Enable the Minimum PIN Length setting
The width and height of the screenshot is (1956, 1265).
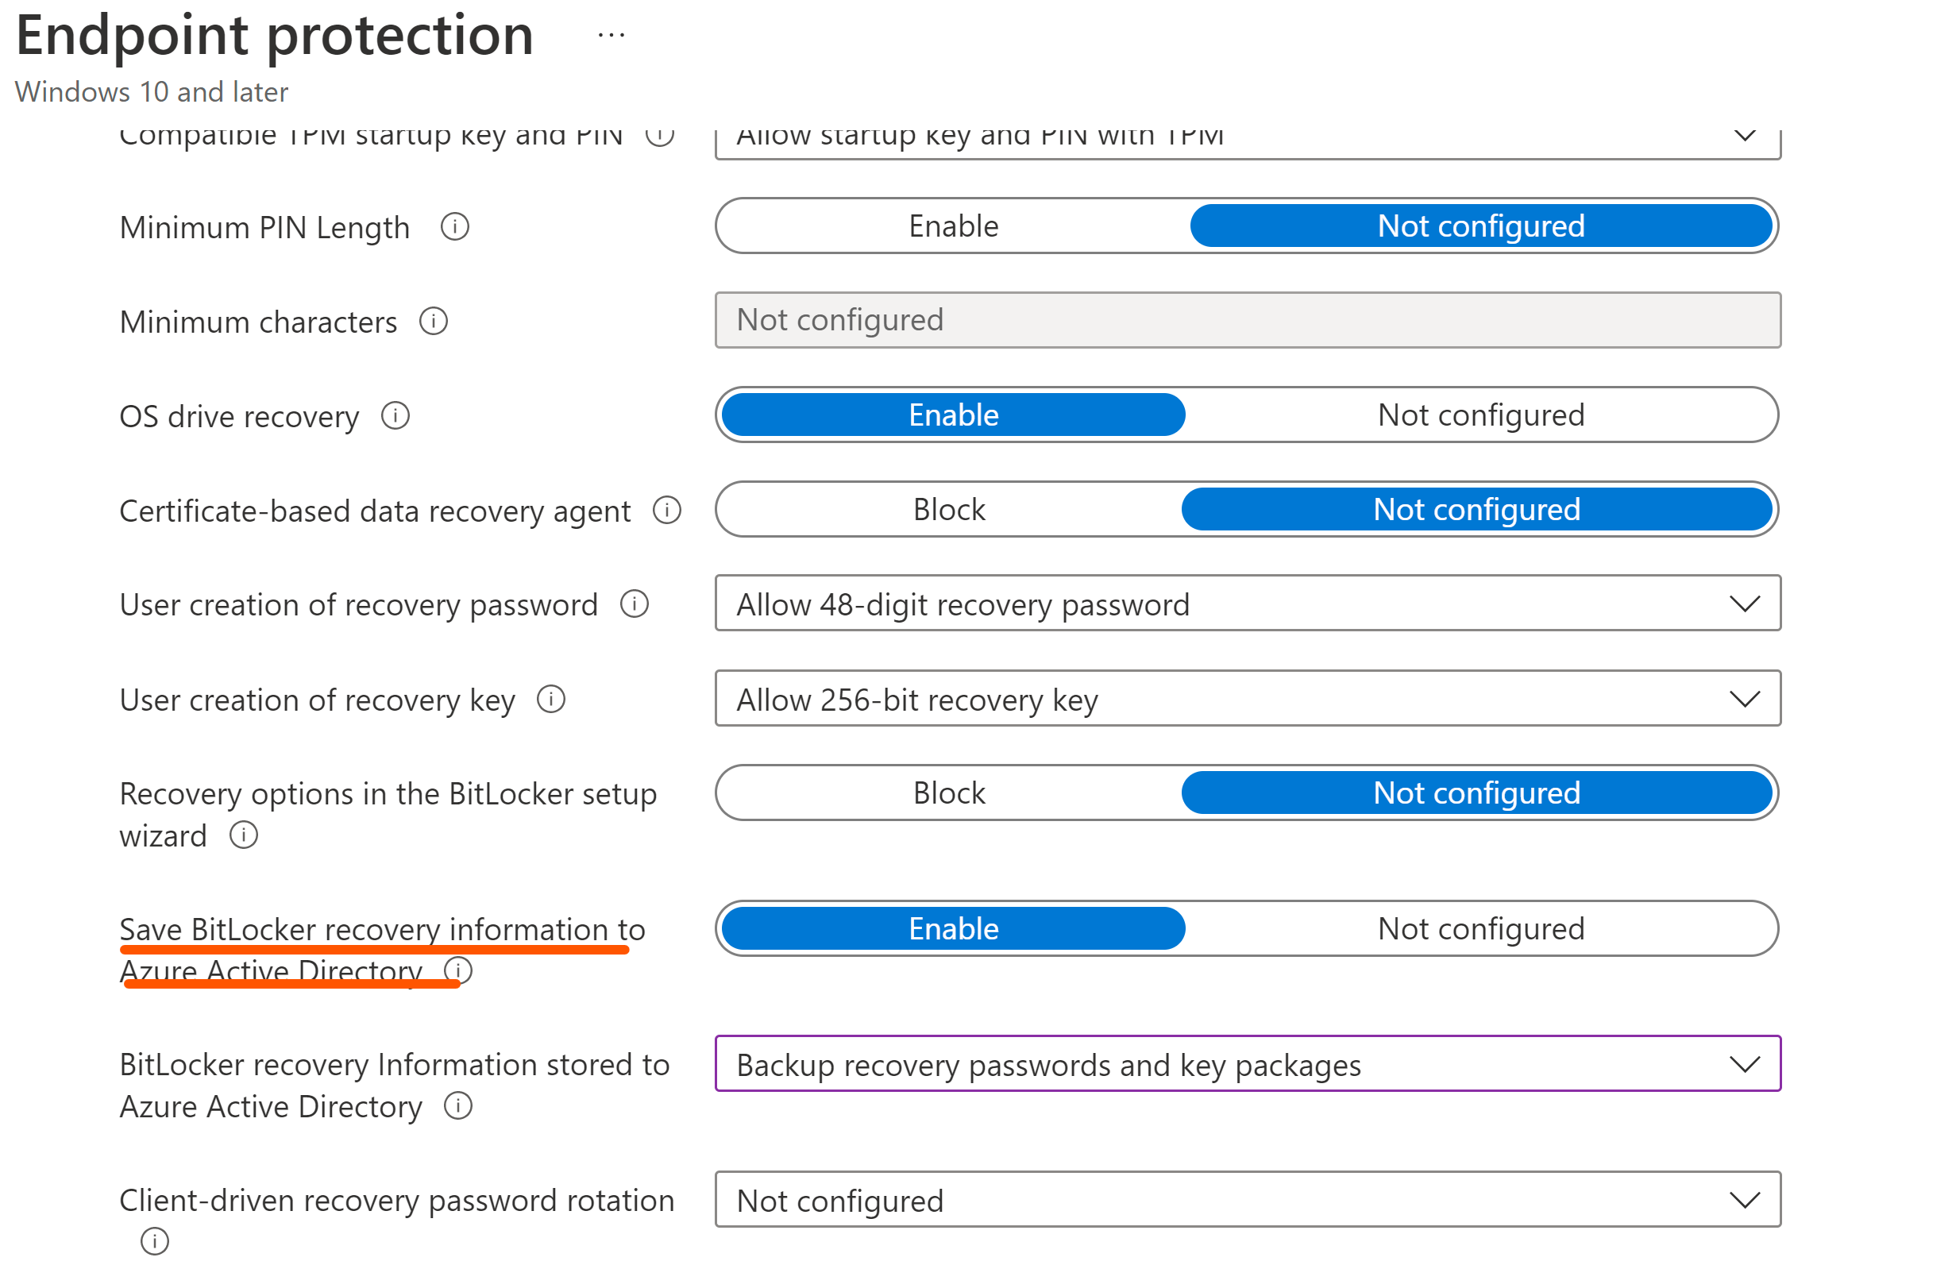pos(951,226)
